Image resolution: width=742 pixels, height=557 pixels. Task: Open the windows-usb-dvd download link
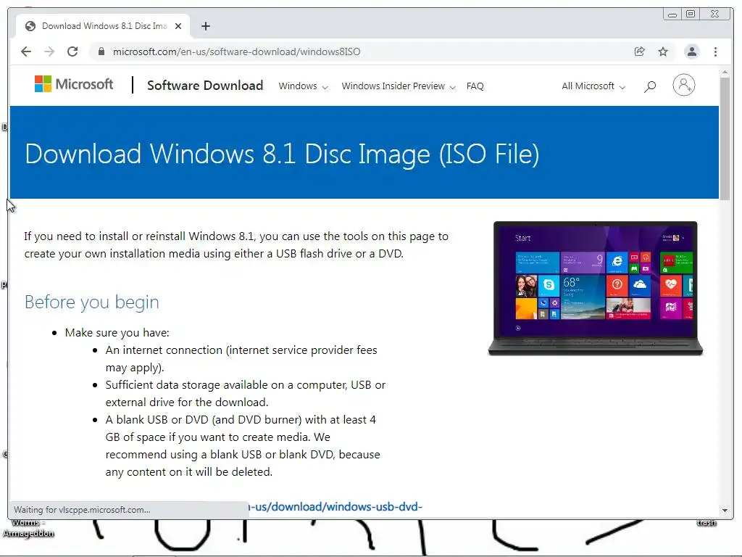click(335, 507)
